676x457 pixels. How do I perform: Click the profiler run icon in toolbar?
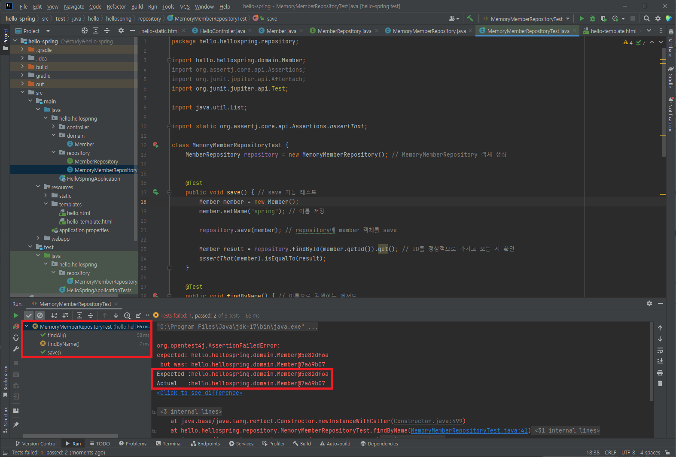615,18
